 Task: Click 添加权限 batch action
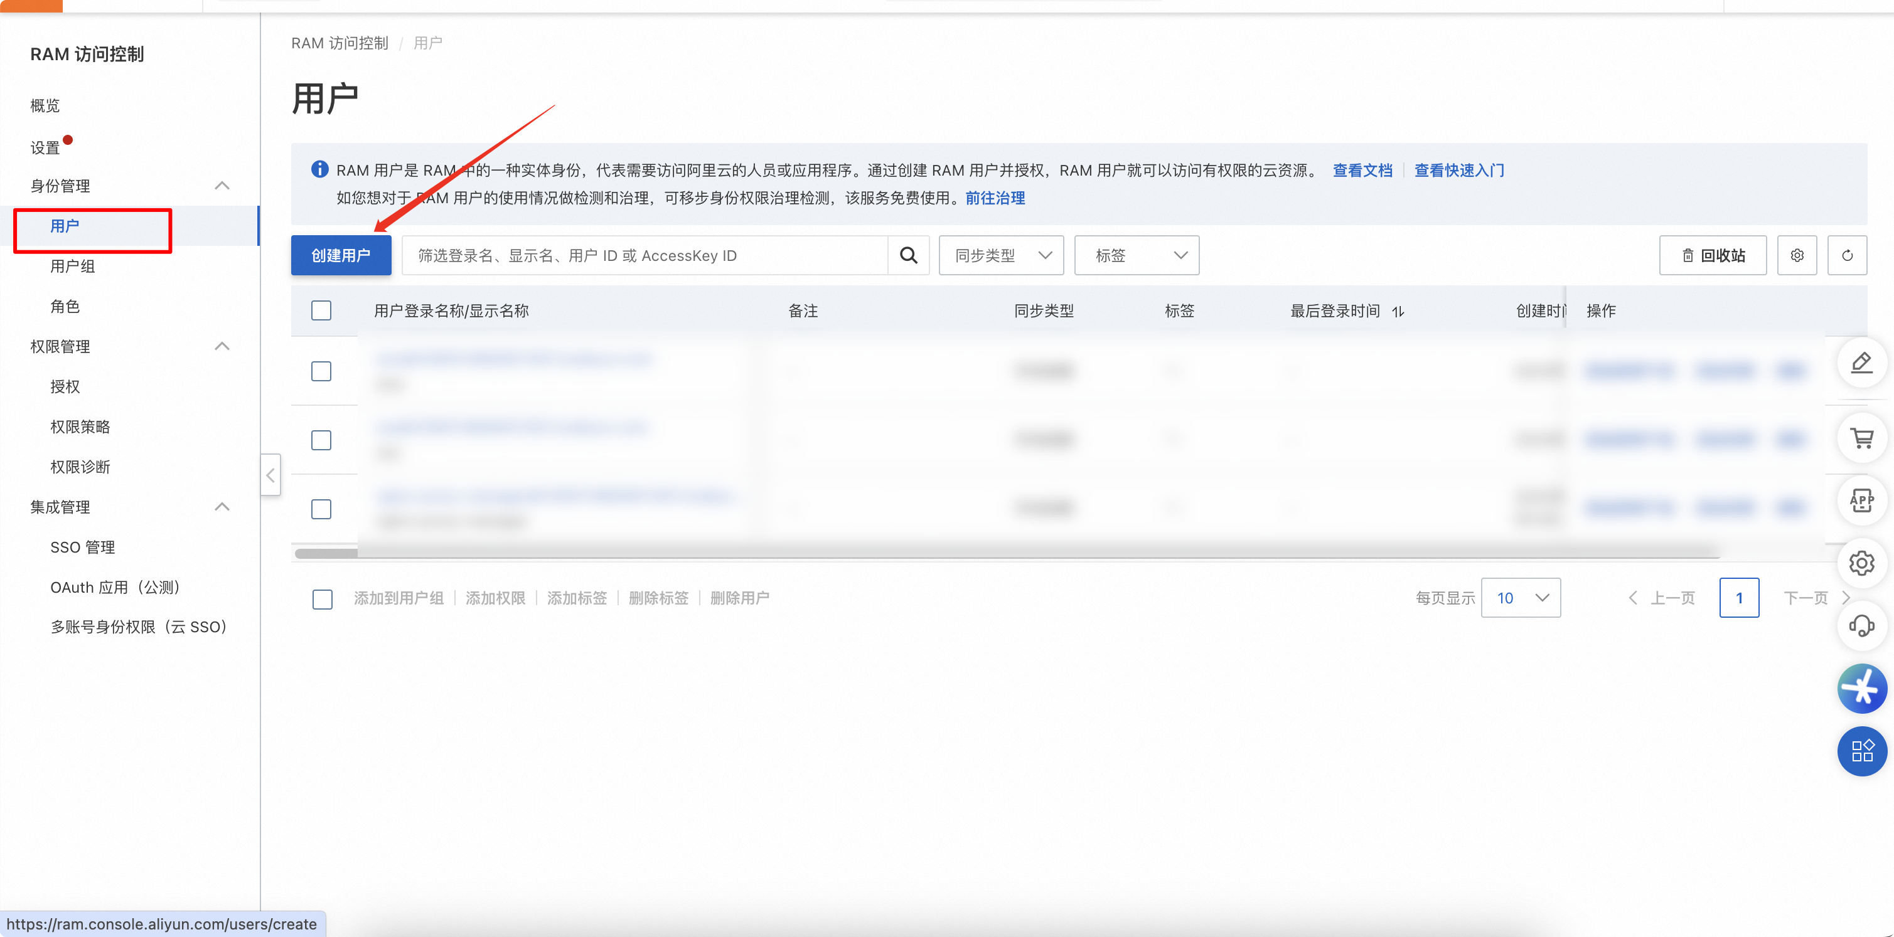point(496,598)
